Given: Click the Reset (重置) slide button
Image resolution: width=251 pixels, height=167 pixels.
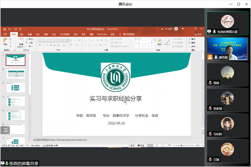Looking at the screenshot, I should tap(30, 43).
